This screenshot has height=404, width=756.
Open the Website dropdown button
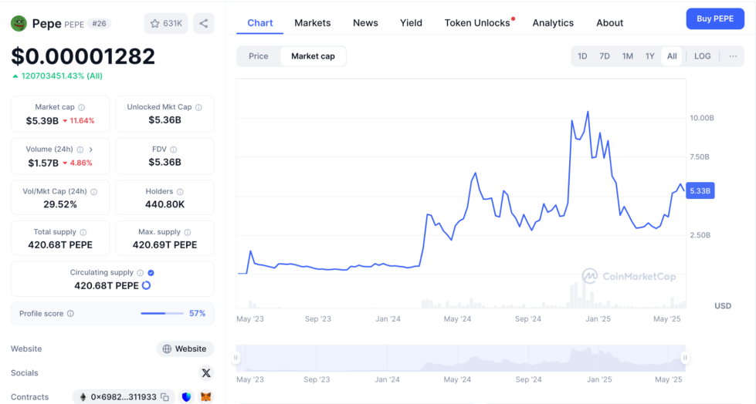tap(185, 348)
